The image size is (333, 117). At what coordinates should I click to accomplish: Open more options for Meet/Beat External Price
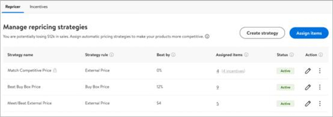click(320, 104)
